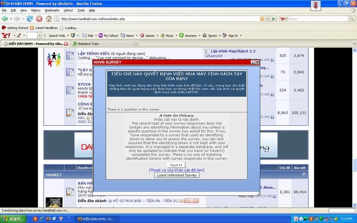Click the News toolbar button
Image resolution: width=357 pixels, height=223 pixels.
pyautogui.click(x=128, y=36)
